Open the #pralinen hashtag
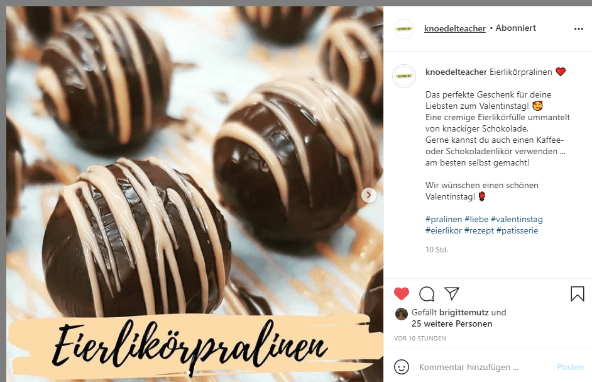 click(444, 220)
